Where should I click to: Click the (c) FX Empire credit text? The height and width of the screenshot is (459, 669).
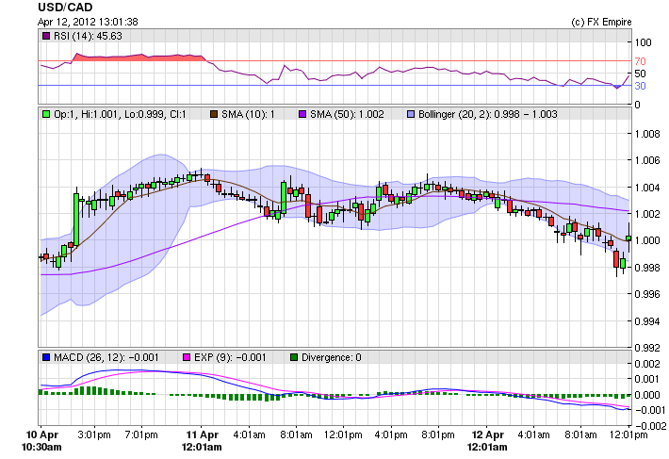601,22
